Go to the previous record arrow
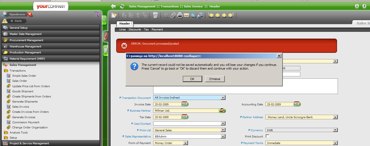The image size is (370, 146). coord(218,15)
